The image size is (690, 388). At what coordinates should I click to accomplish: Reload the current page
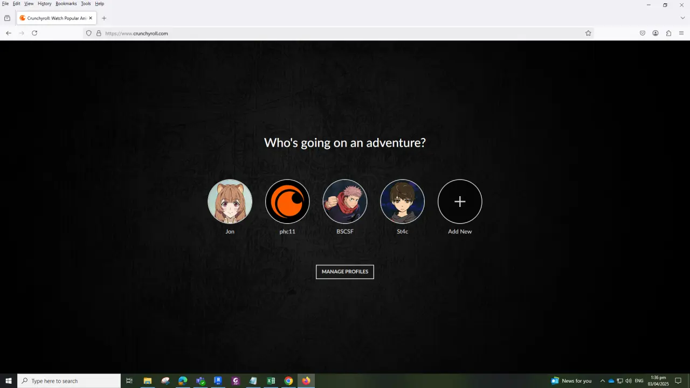pos(34,33)
